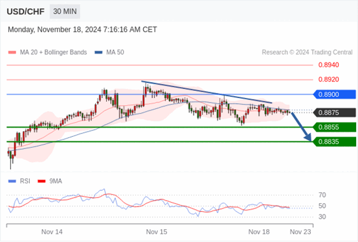Click the date text Monday, November 18, 2024
358x242 pixels.
(x=54, y=30)
